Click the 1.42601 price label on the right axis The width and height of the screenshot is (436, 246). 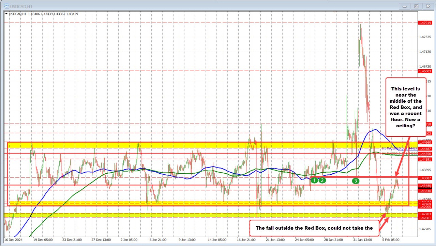424,218
